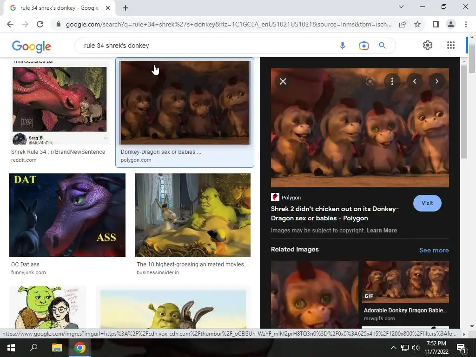Click the Chrome taskbar icon
This screenshot has width=476, height=357.
tap(80, 348)
